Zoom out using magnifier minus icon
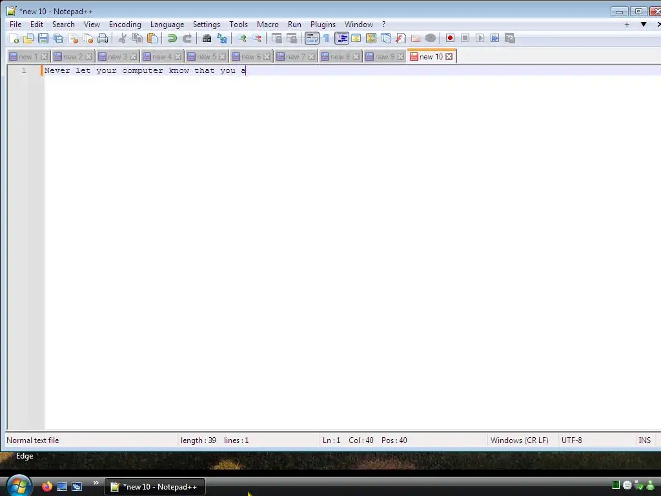The height and width of the screenshot is (496, 661). click(x=256, y=38)
